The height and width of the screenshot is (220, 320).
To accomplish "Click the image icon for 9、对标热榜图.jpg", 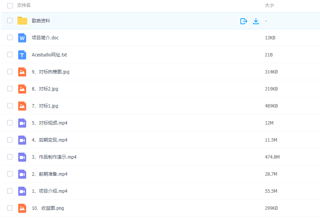I will (x=22, y=72).
